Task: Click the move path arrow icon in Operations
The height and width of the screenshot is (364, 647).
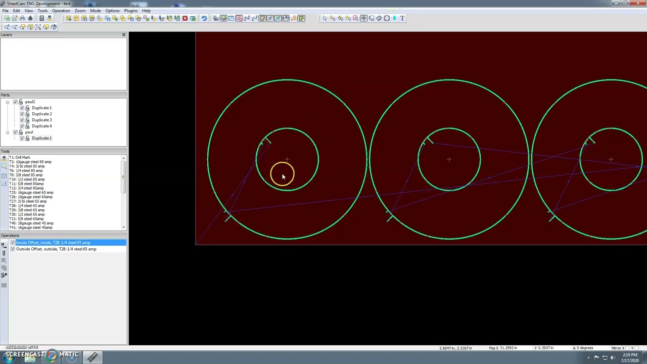Action: (x=4, y=275)
